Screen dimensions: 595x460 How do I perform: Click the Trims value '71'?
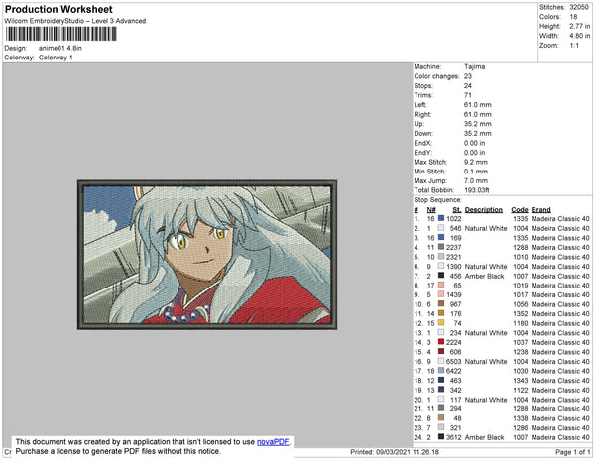pos(467,95)
